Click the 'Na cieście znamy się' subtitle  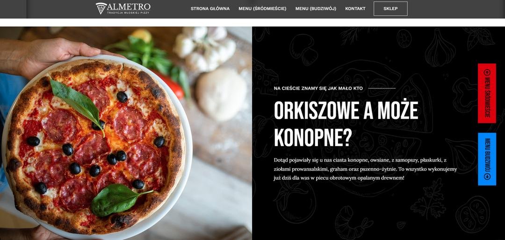(x=318, y=88)
